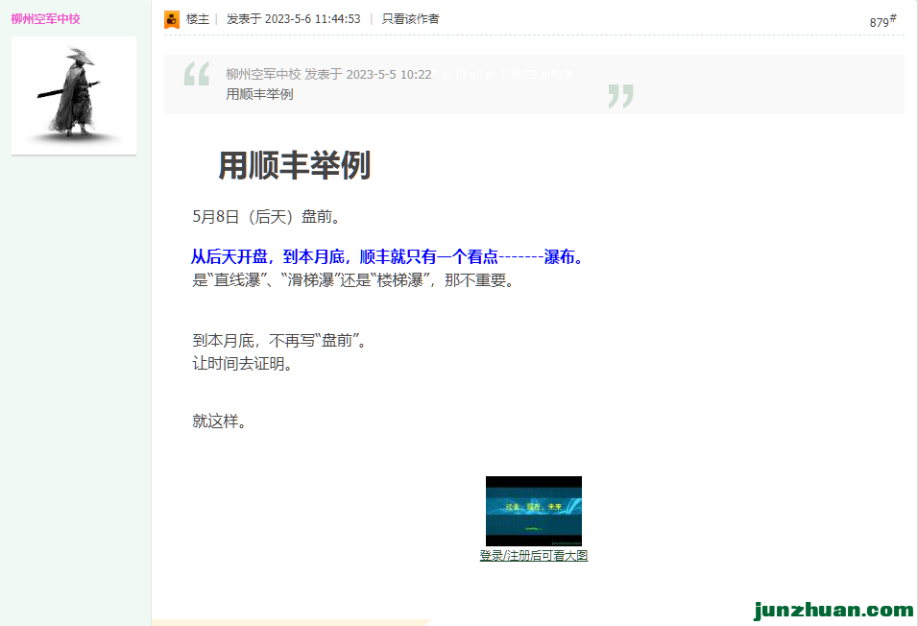Image resolution: width=918 pixels, height=626 pixels.
Task: Click line 就这样。
Action: [220, 421]
